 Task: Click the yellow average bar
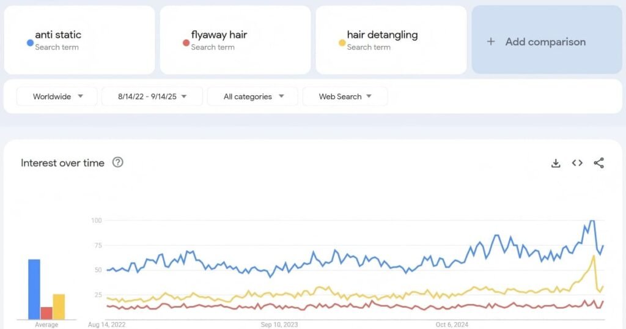click(59, 306)
